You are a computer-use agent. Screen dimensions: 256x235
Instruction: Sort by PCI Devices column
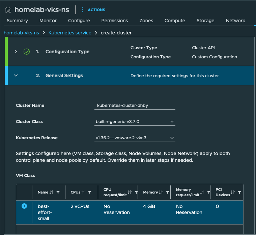click(x=233, y=192)
